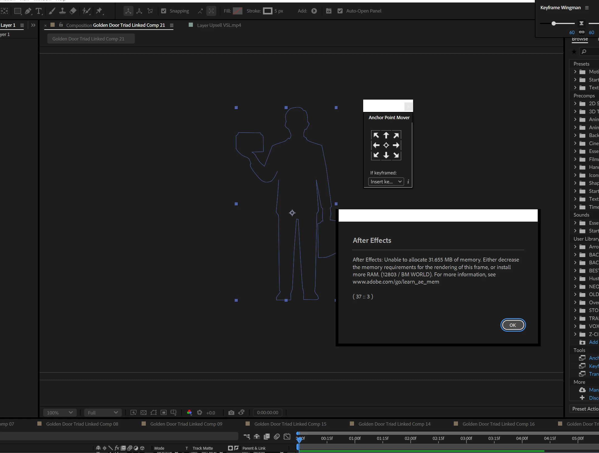599x453 pixels.
Task: Click the 0:00:00:00 timecode field
Action: (267, 413)
